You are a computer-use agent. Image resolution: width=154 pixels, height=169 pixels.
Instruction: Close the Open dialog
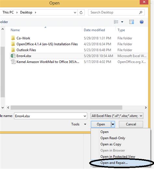[144, 2]
